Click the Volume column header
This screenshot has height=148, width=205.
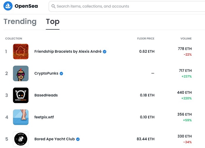(186, 39)
